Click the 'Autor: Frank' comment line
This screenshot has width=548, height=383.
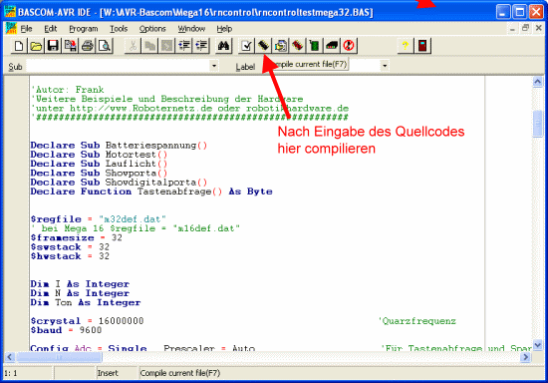68,90
